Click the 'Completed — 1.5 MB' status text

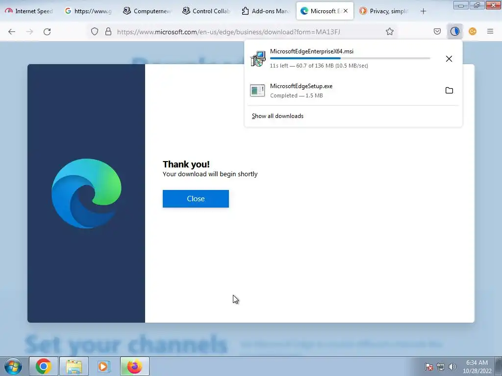tap(297, 95)
